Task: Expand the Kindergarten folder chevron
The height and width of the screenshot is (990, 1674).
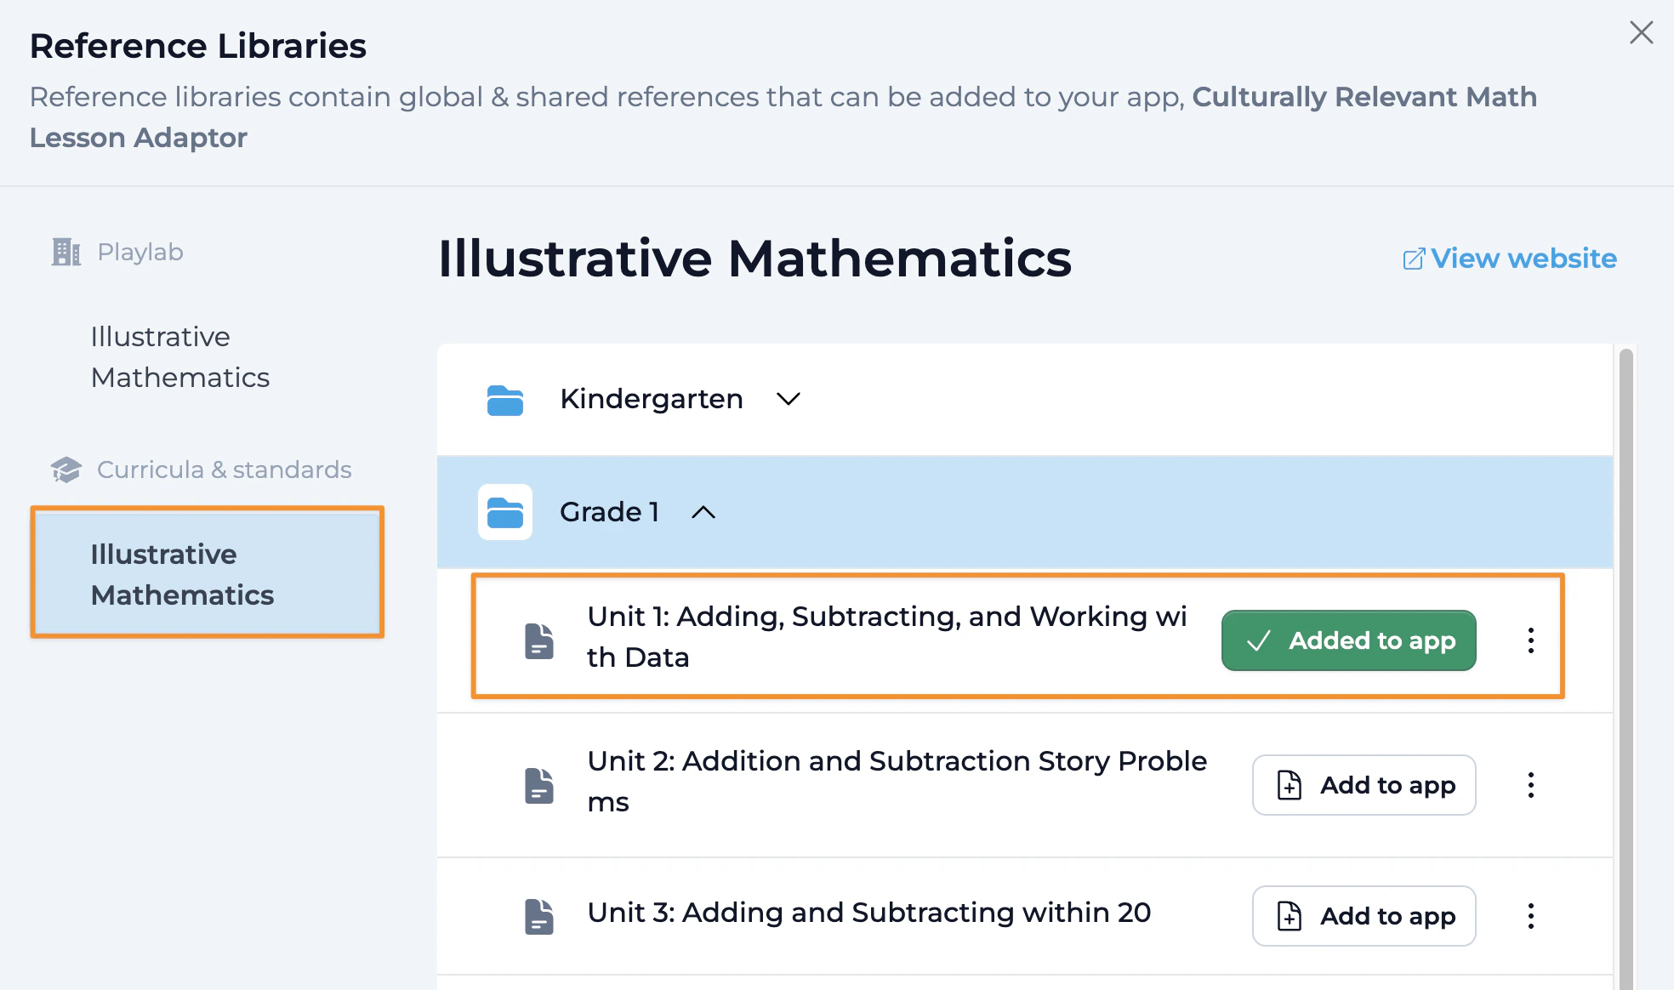Action: [x=789, y=399]
